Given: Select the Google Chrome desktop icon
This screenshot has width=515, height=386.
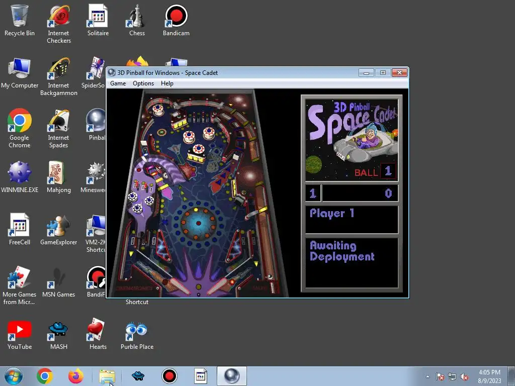Looking at the screenshot, I should tap(20, 128).
